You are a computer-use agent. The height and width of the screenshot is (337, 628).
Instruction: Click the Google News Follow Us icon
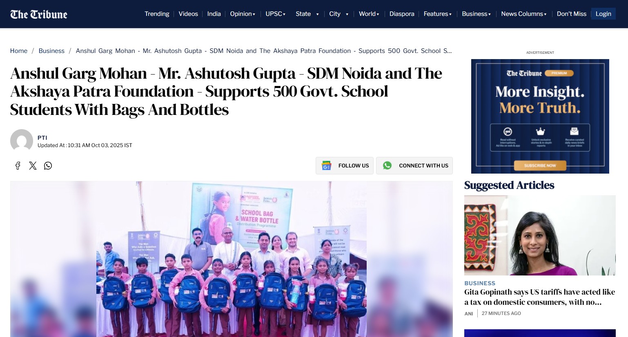pyautogui.click(x=327, y=165)
